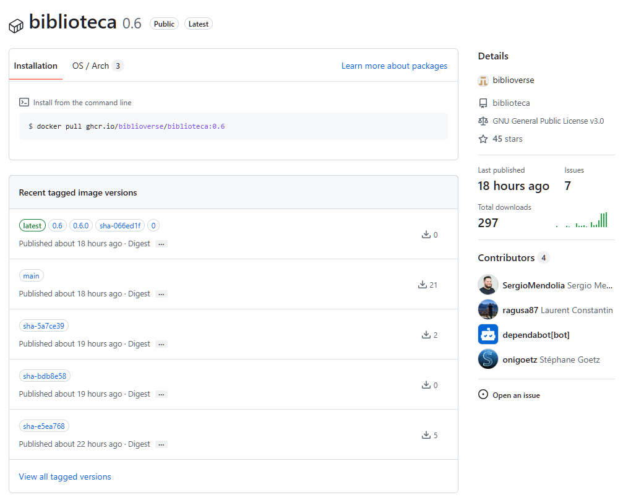Viewport: 623px width, 500px height.
Task: Expand digest for the main tag
Action: [161, 294]
